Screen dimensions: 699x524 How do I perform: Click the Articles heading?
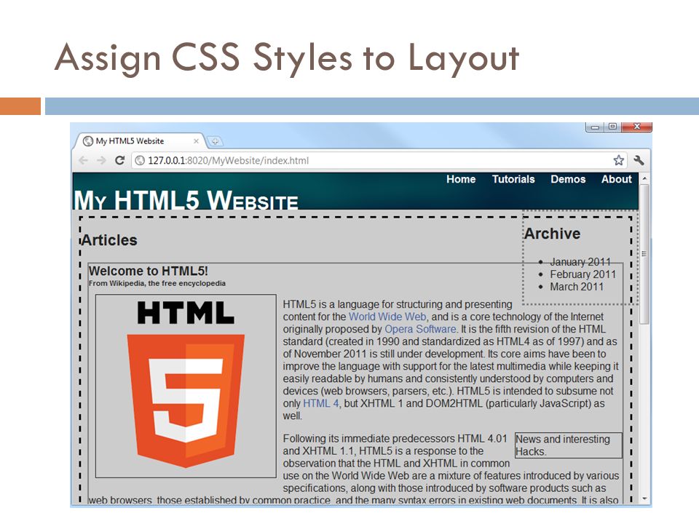(109, 240)
